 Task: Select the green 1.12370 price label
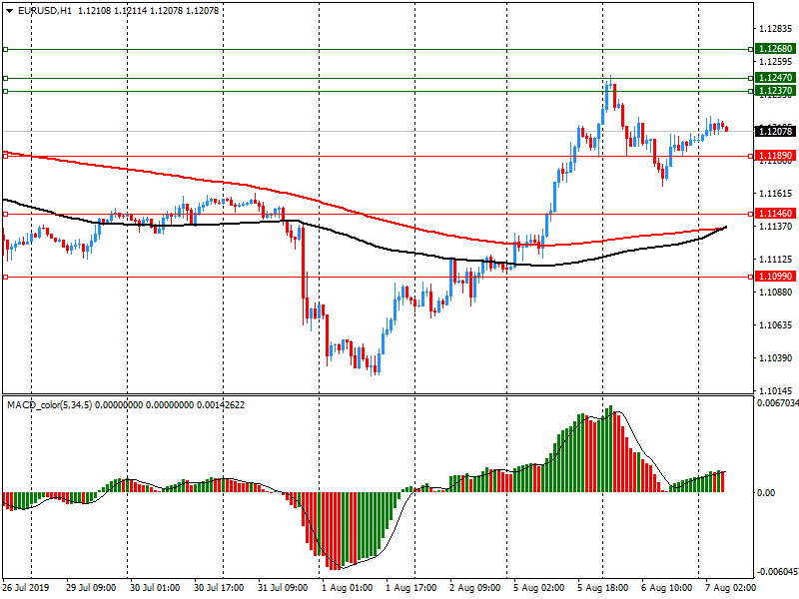(x=776, y=91)
